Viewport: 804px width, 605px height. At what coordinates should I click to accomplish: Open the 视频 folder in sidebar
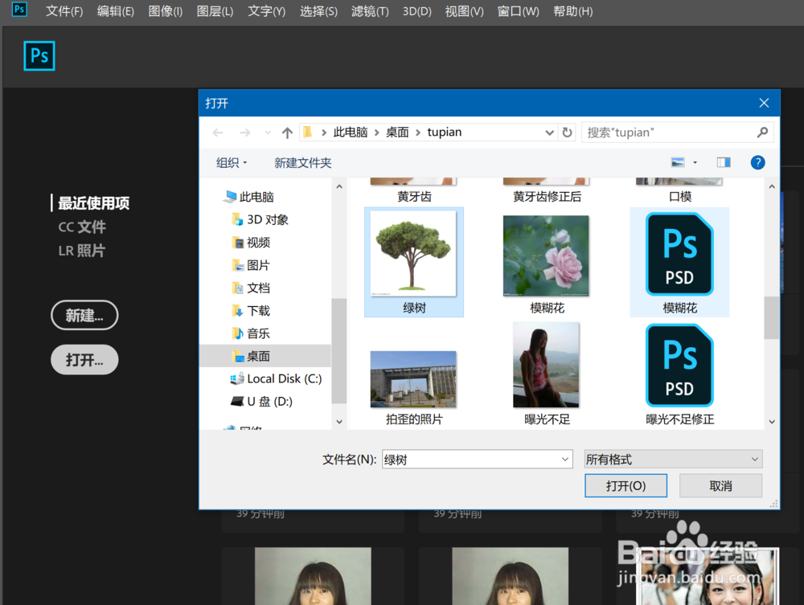[251, 243]
